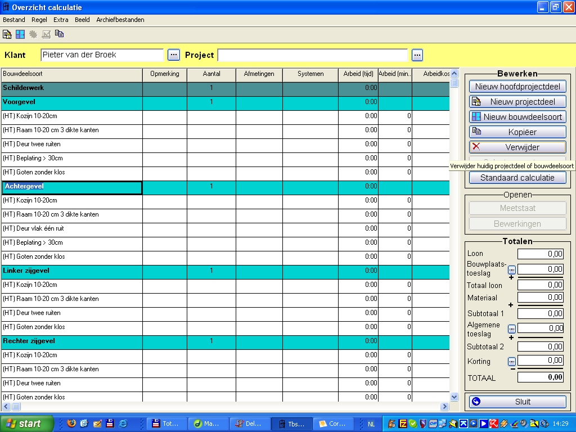The height and width of the screenshot is (432, 576).
Task: Click the green checkmark tray icon
Action: pyautogui.click(x=413, y=424)
